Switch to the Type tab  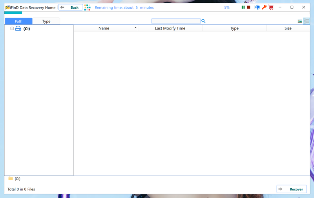46,21
